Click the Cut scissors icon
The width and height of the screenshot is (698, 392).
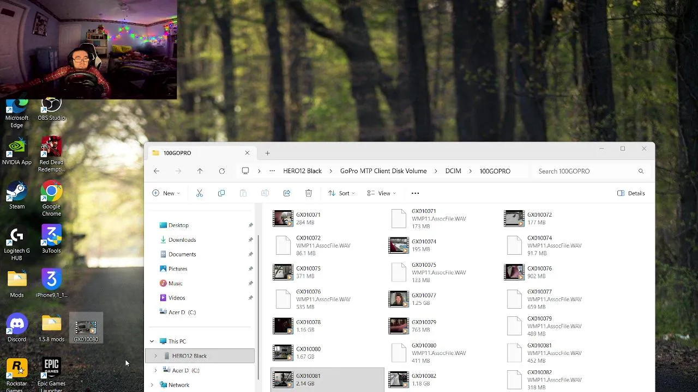199,193
